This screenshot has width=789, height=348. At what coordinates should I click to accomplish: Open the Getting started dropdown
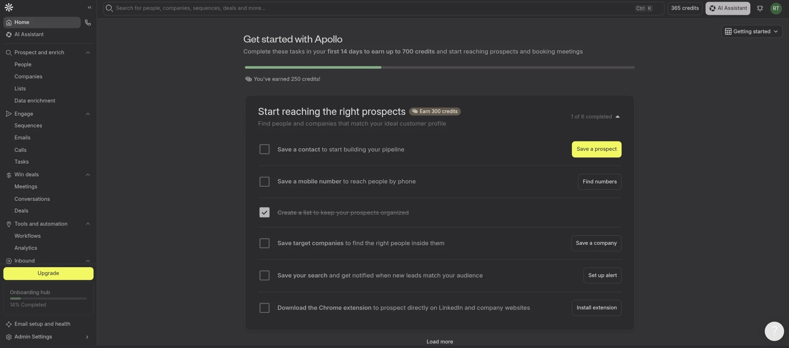(752, 31)
